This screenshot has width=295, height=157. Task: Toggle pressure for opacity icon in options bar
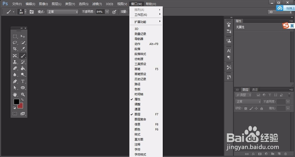point(114,12)
